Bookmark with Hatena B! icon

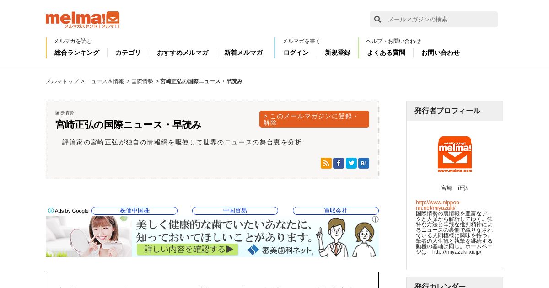pos(364,163)
